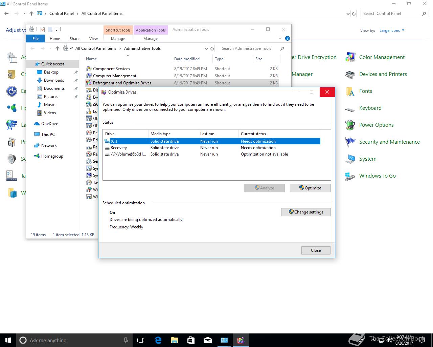Select OneDrive in navigation pane
Image resolution: width=433 pixels, height=347 pixels.
pyautogui.click(x=49, y=124)
